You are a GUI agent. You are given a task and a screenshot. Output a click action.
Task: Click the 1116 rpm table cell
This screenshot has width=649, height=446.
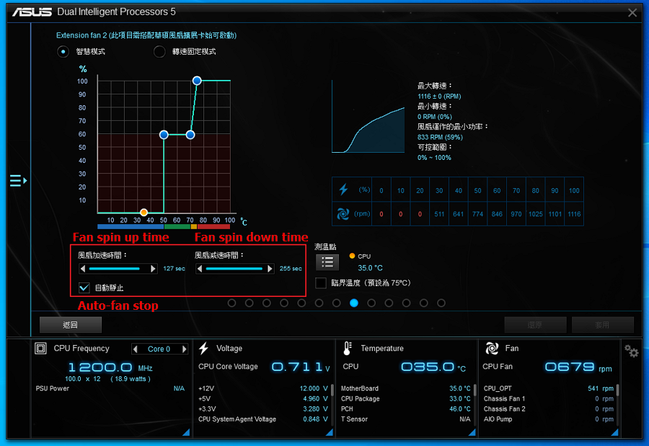[x=574, y=214]
